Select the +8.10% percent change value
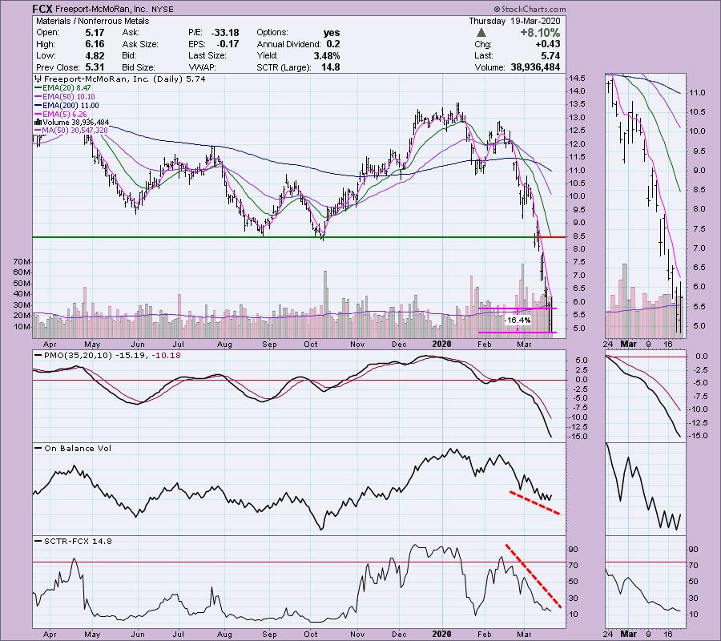This screenshot has height=641, width=721. (540, 33)
